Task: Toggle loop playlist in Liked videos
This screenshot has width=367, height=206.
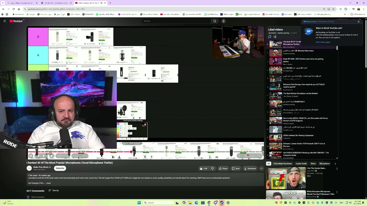Action: pyautogui.click(x=270, y=37)
